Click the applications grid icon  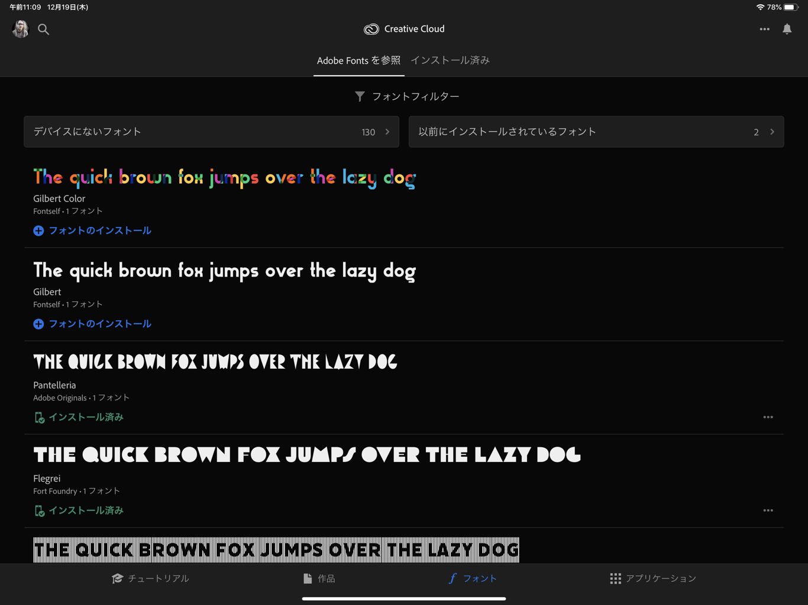pos(615,578)
